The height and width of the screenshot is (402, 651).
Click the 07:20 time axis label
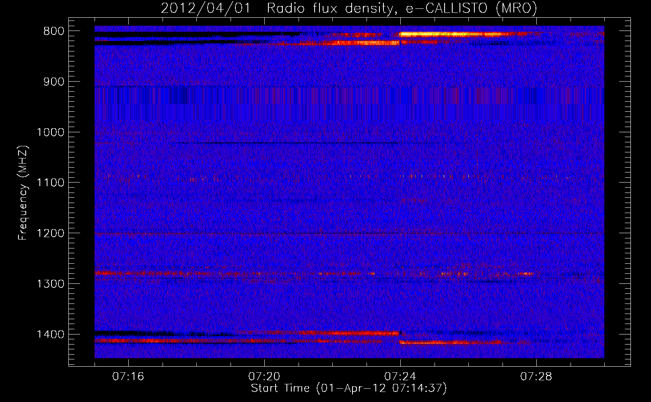(x=264, y=377)
